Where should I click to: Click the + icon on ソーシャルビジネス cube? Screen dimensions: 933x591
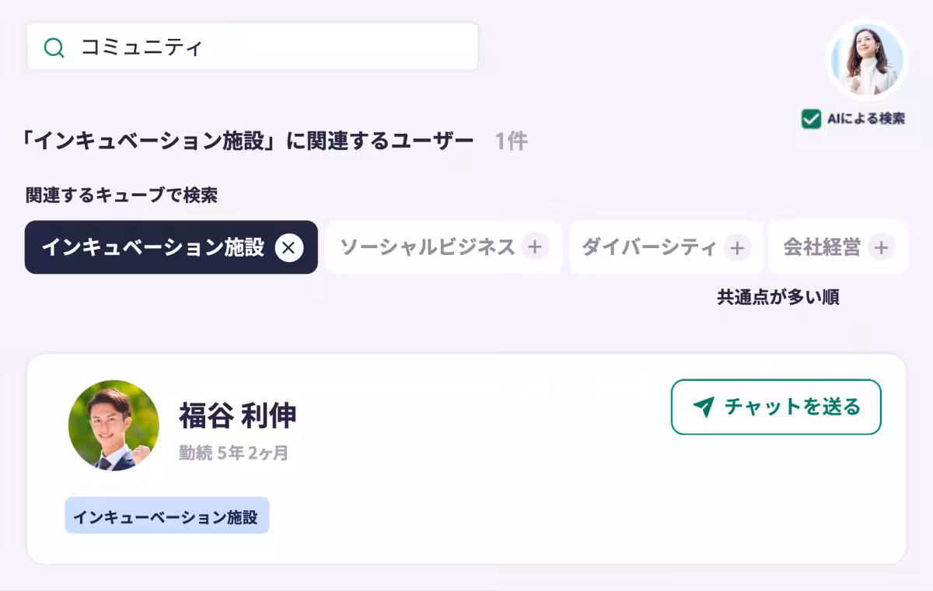(x=536, y=247)
